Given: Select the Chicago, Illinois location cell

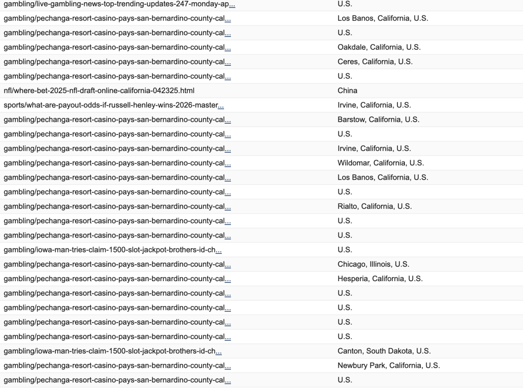Looking at the screenshot, I should coord(373,264).
